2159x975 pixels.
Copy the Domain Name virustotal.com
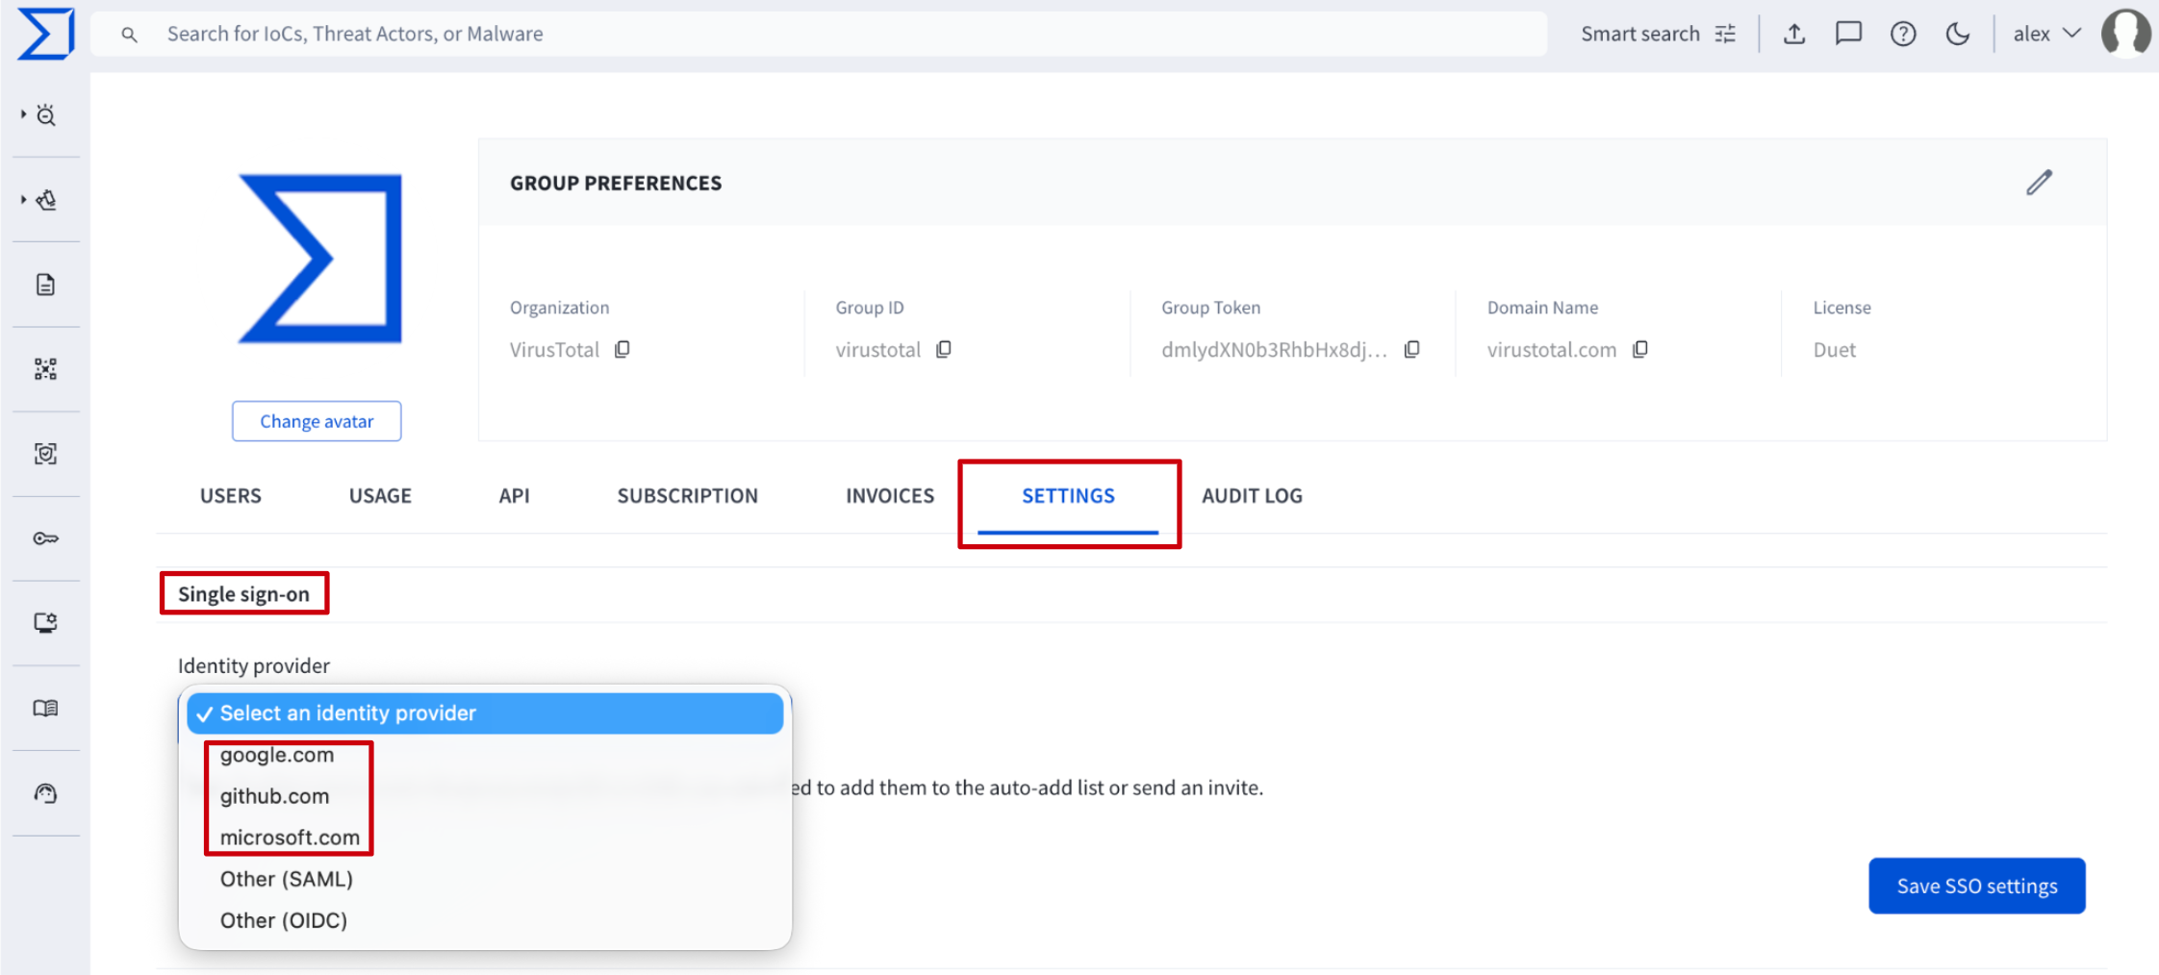[1640, 349]
